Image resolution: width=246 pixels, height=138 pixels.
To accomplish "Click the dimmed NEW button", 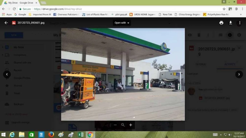I will [14, 35].
